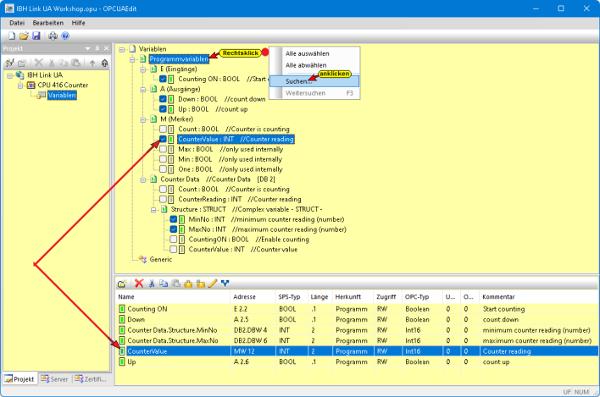
Task: Switch to the Zertifi... tab
Action: tap(91, 379)
